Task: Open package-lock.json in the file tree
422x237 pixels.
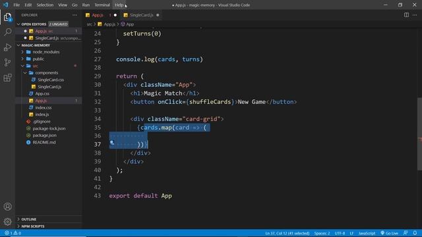Action: (48, 128)
